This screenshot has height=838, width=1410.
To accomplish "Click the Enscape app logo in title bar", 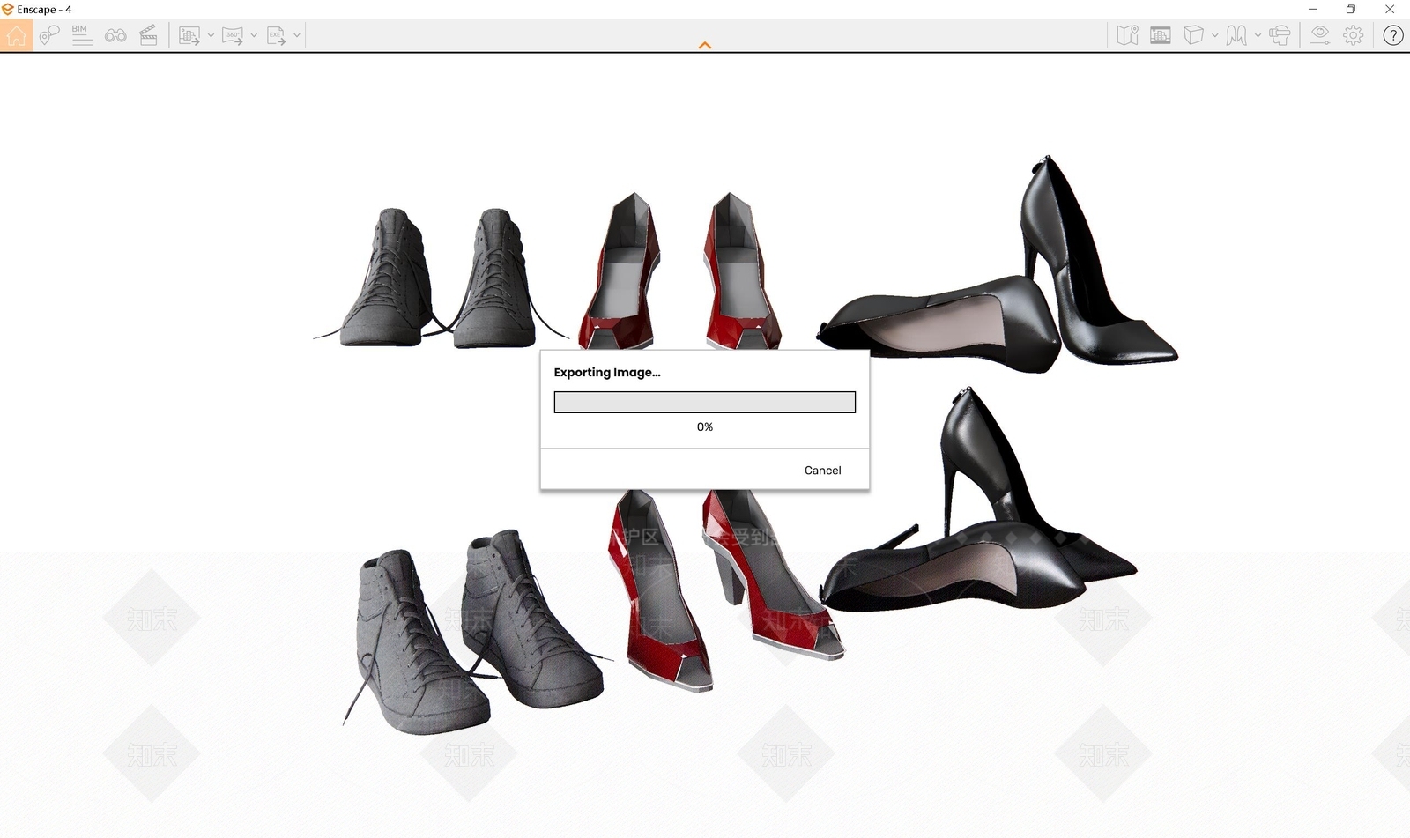I will tap(8, 9).
